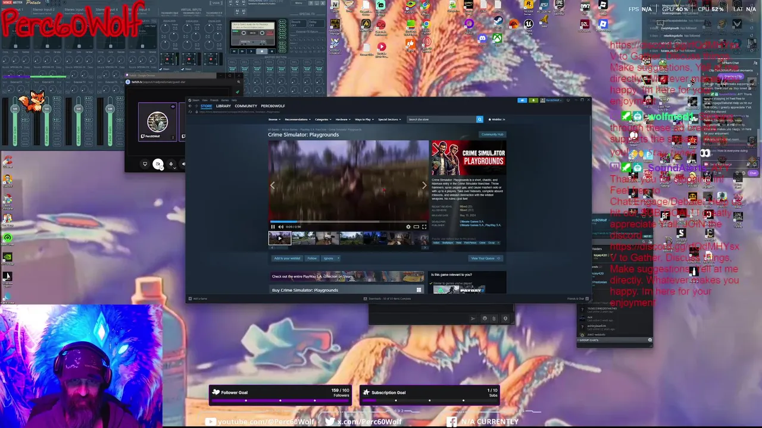Screen dimensions: 762x428
Task: Click the Community Hub button
Action: (492, 134)
